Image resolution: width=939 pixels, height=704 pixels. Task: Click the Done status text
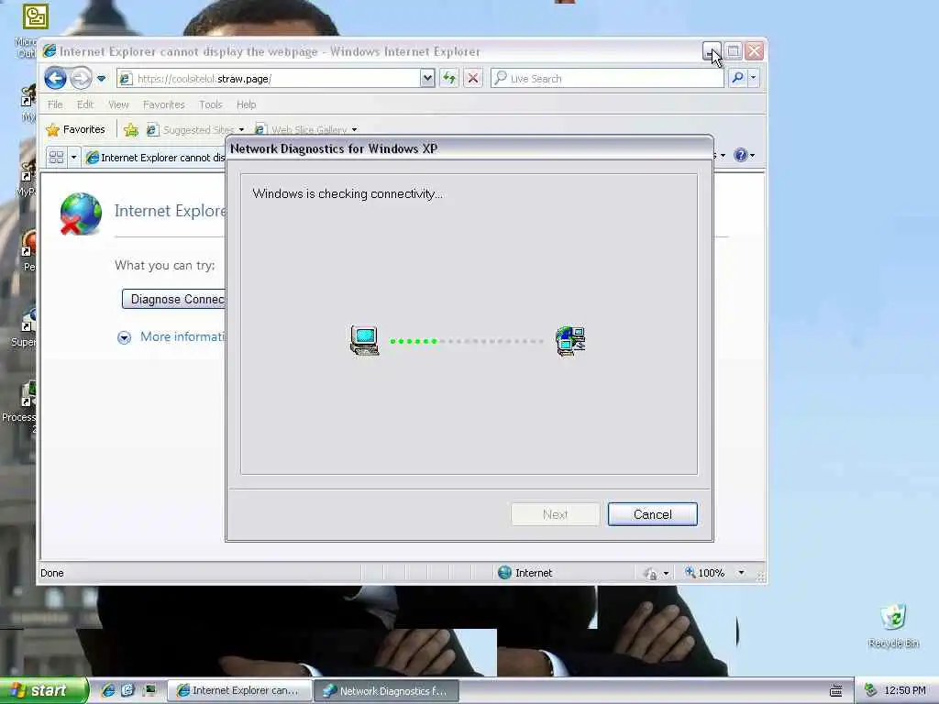click(x=52, y=573)
